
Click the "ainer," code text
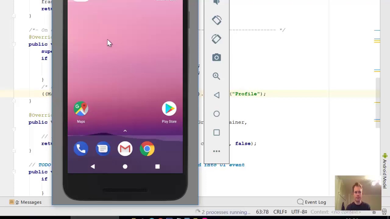[238, 122]
